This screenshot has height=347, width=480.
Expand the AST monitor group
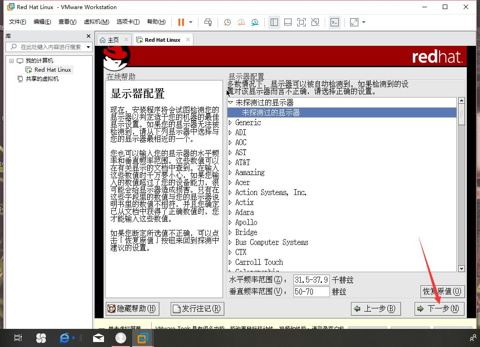pos(230,152)
